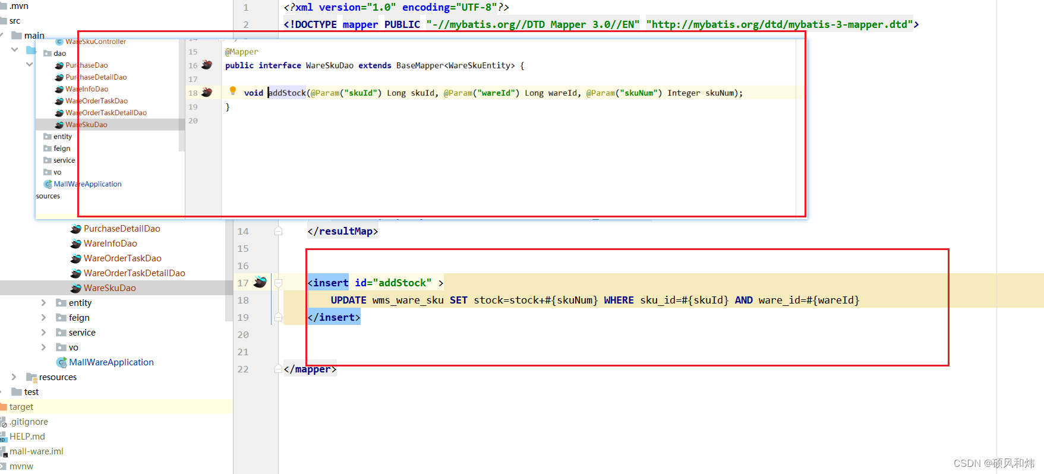The image size is (1044, 474).
Task: Click the fold marker on line 14 resultMap
Action: tap(278, 232)
